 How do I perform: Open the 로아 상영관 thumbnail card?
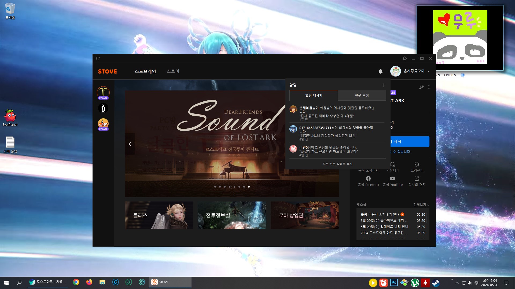pos(305,215)
